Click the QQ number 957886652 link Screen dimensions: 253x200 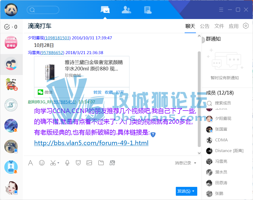click(x=52, y=53)
